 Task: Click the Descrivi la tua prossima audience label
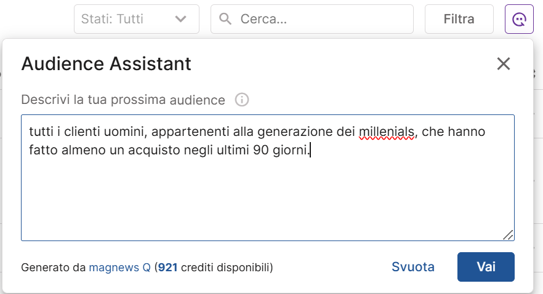click(123, 100)
